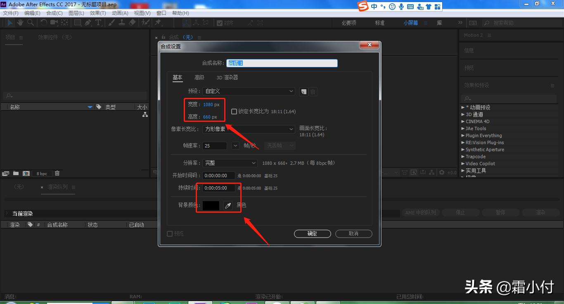564x304 pixels.
Task: Select the Pan Behind anchor point tool
Action: [x=65, y=23]
